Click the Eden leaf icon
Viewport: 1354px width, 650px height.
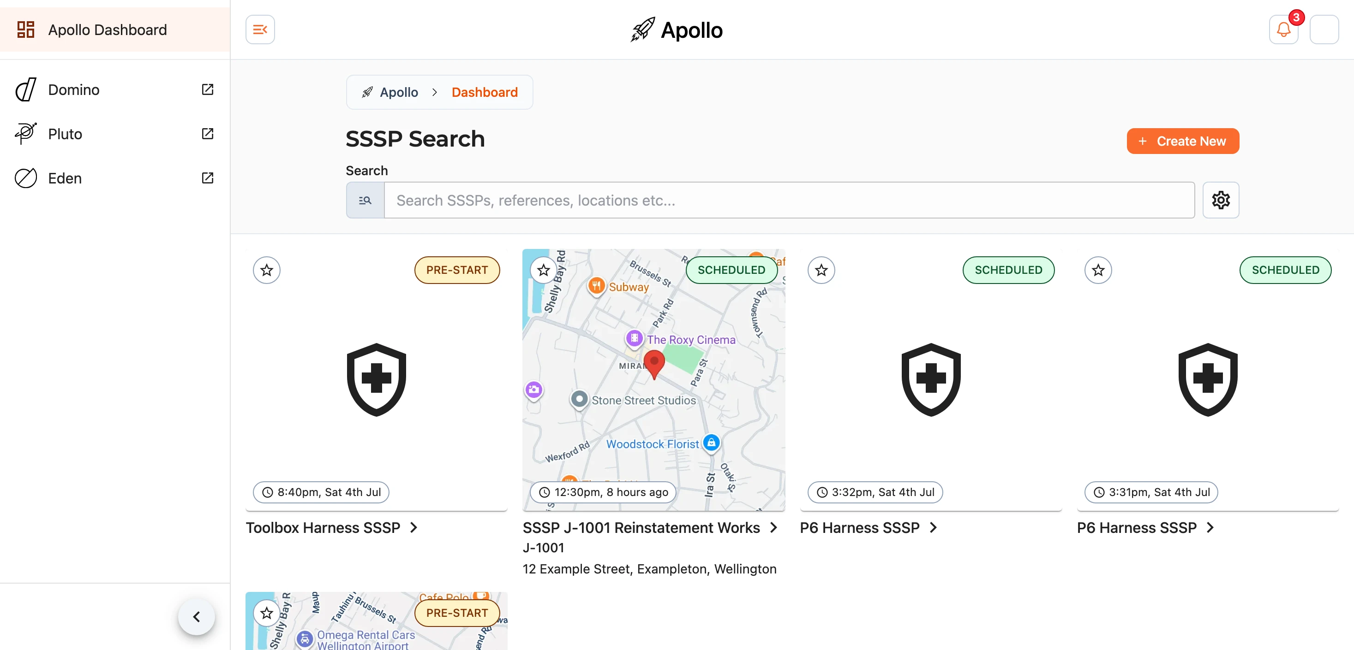pos(26,178)
